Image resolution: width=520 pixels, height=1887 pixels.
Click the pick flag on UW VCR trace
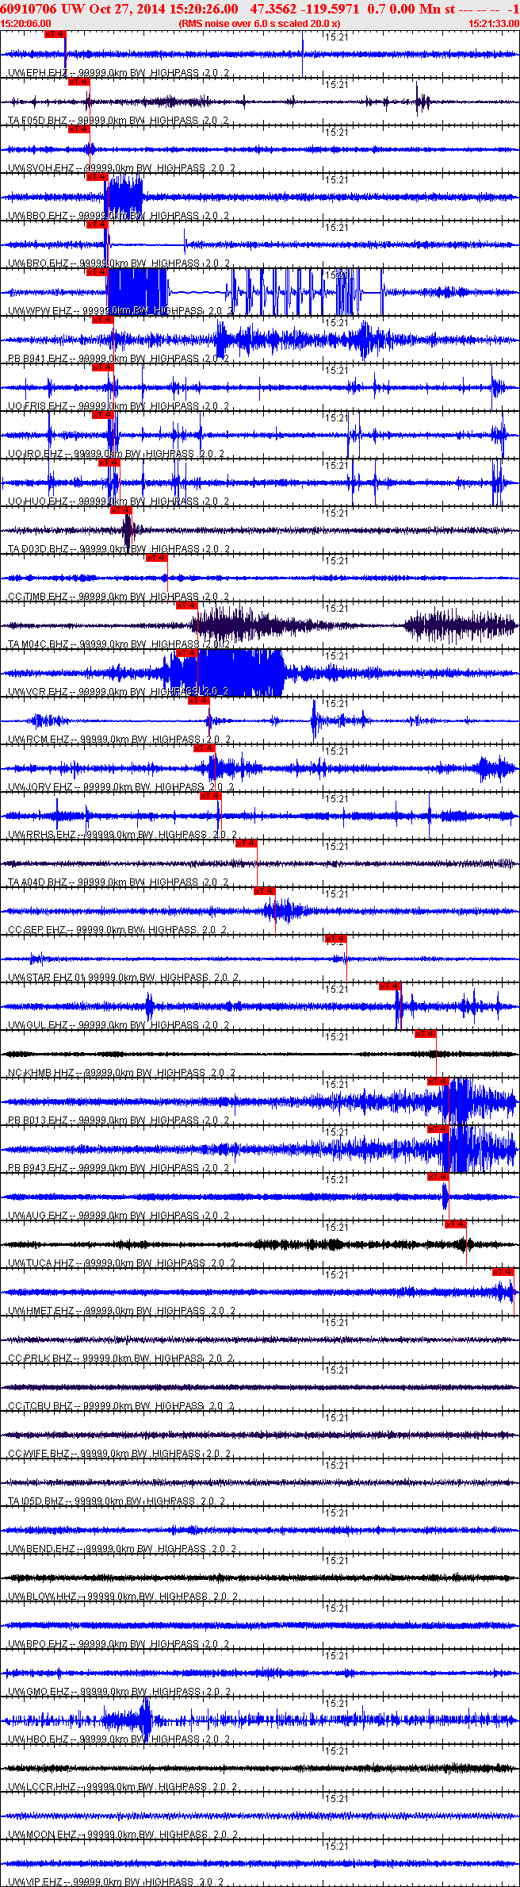pyautogui.click(x=186, y=653)
